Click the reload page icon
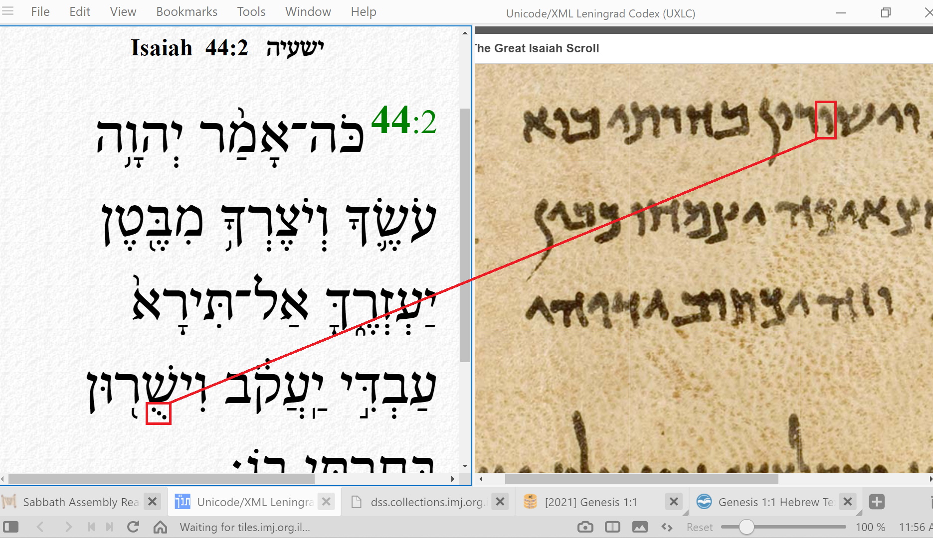Viewport: 933px width, 538px height. 133,527
